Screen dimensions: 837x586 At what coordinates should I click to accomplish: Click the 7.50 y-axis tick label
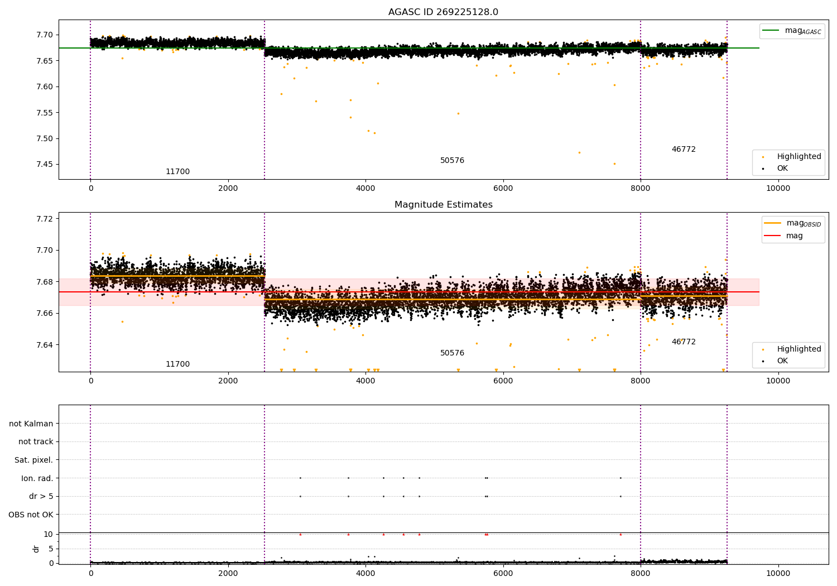[45, 139]
